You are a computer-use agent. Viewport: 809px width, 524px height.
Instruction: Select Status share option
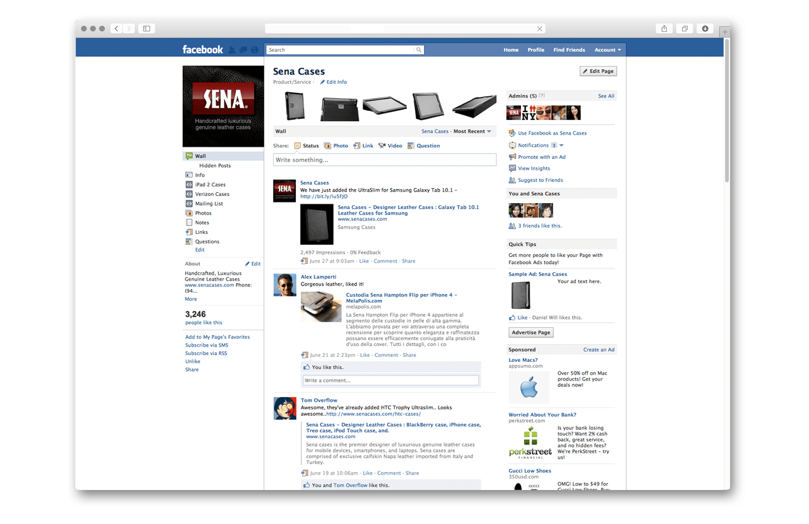[x=306, y=145]
